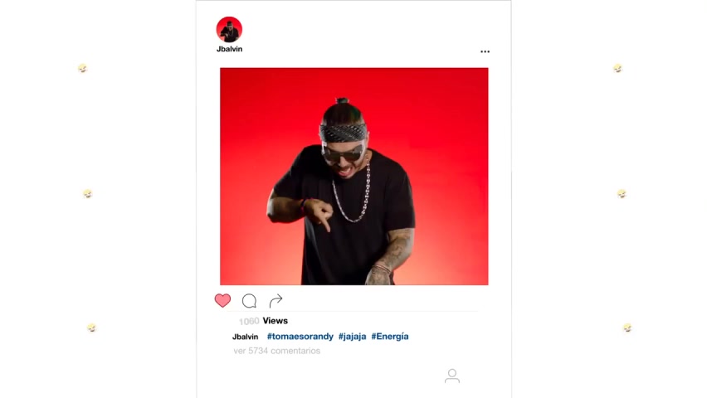Image resolution: width=707 pixels, height=398 pixels.
Task: Open the #jajaja hashtag link
Action: pos(352,337)
